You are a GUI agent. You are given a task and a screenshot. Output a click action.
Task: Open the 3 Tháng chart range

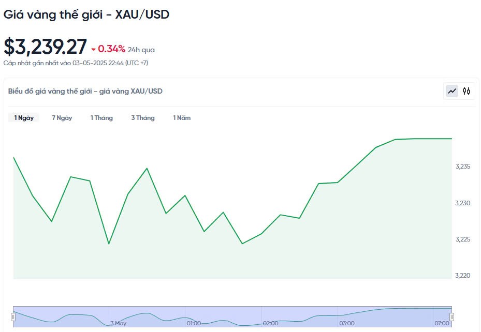pyautogui.click(x=143, y=118)
